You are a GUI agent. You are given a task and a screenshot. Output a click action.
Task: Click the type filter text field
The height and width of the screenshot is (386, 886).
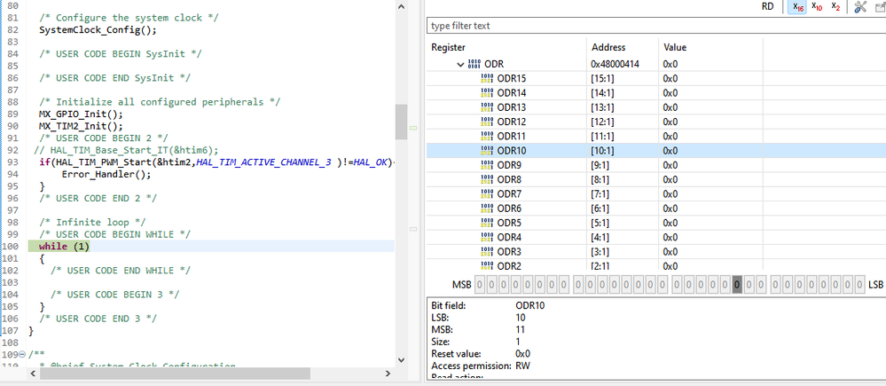655,26
